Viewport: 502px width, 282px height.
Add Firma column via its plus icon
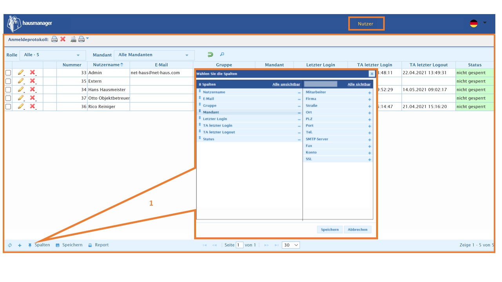pos(369,99)
